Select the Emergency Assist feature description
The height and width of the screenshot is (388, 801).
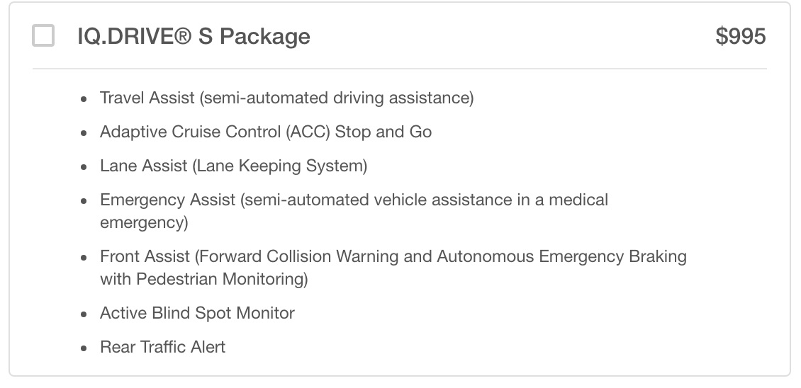pyautogui.click(x=354, y=200)
